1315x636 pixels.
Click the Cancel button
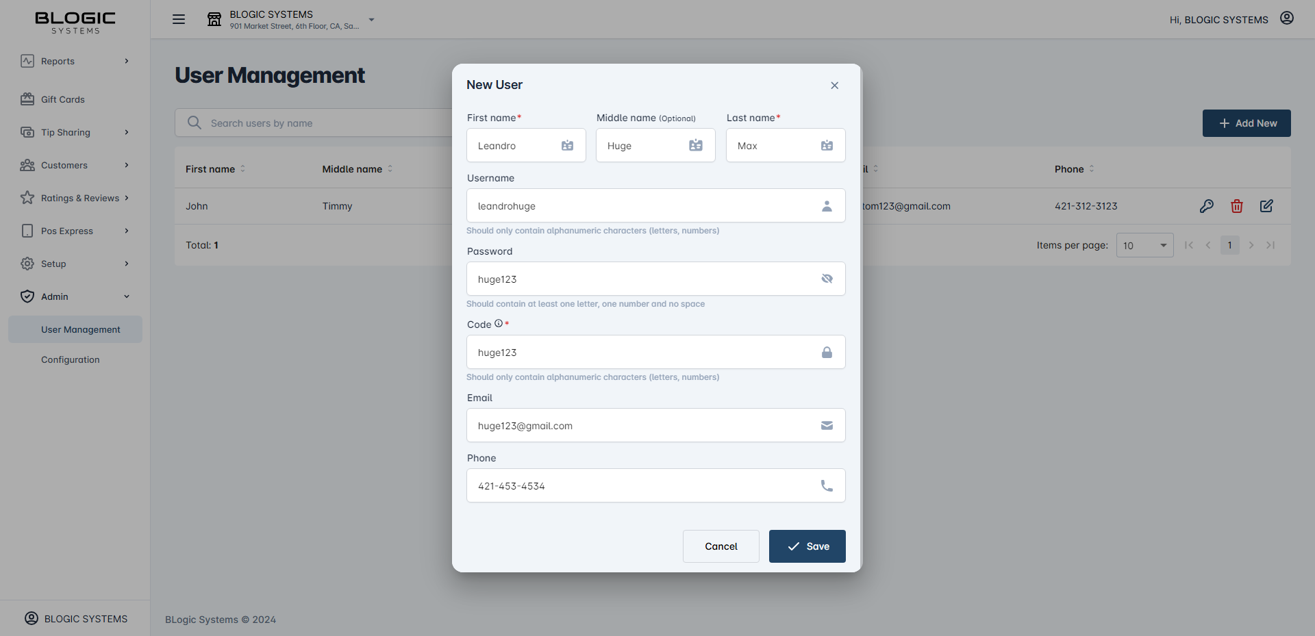[x=721, y=546]
